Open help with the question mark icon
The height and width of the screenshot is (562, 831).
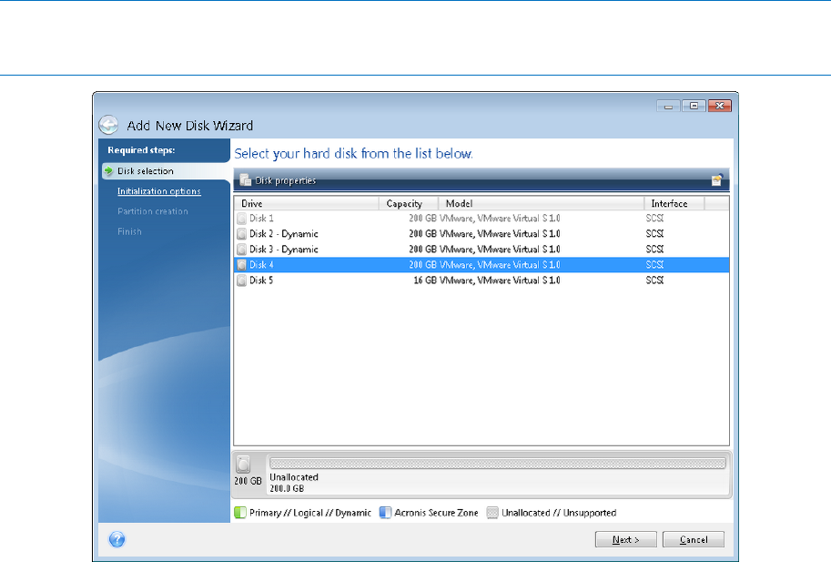[117, 540]
